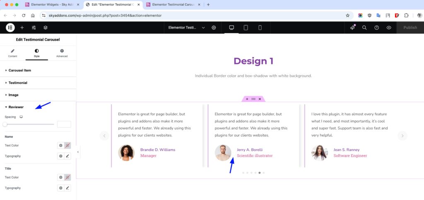Open the finder search icon
The image size is (424, 200).
pyautogui.click(x=364, y=28)
